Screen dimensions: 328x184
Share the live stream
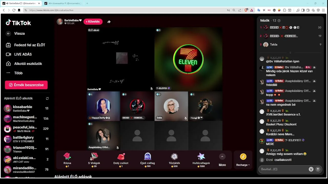[x=109, y=22]
